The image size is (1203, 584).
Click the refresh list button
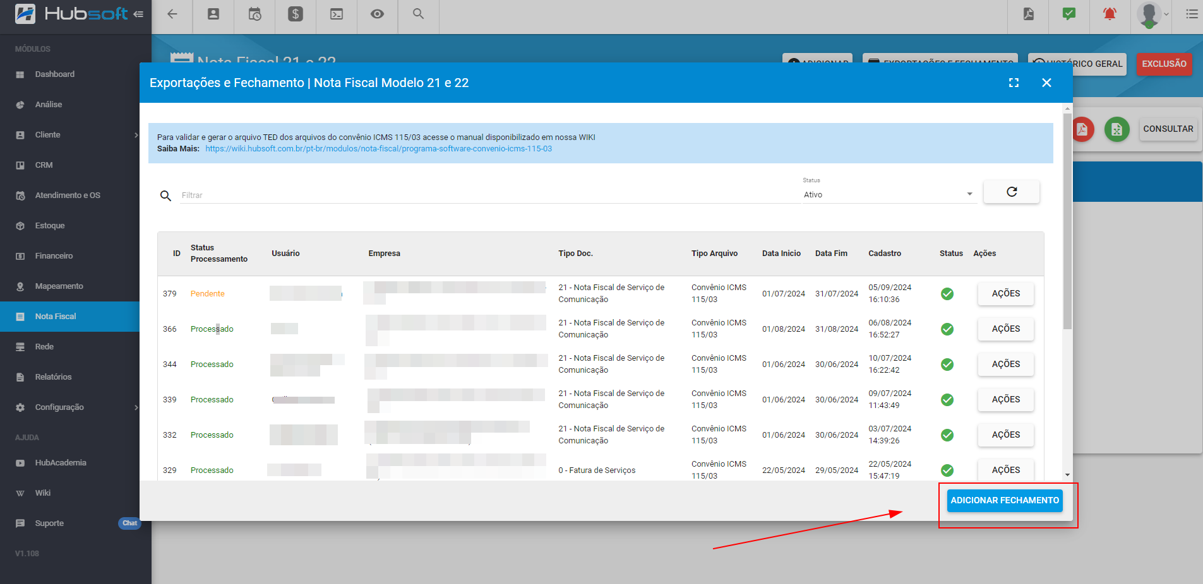point(1012,192)
